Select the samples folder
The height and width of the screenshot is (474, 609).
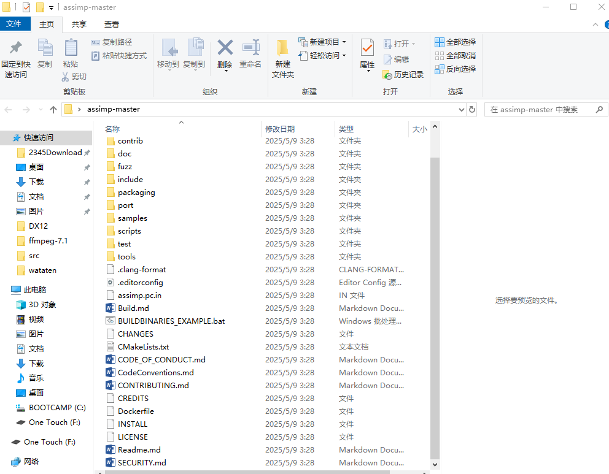(x=133, y=218)
